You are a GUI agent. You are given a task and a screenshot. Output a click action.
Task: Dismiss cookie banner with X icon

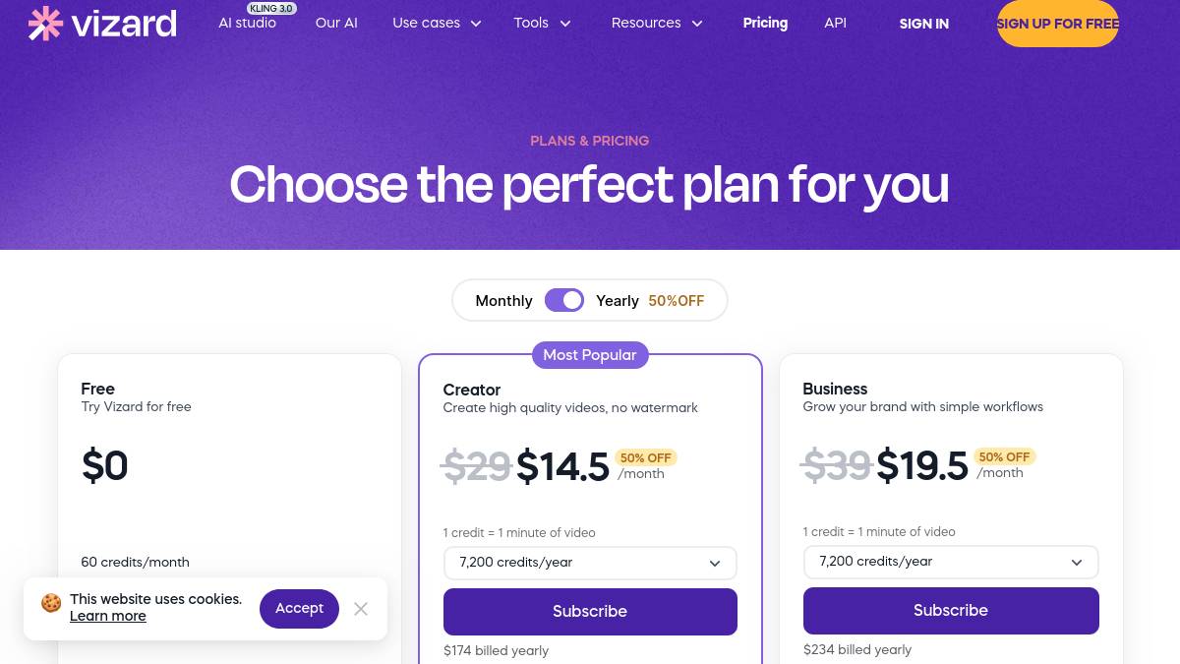pos(361,609)
